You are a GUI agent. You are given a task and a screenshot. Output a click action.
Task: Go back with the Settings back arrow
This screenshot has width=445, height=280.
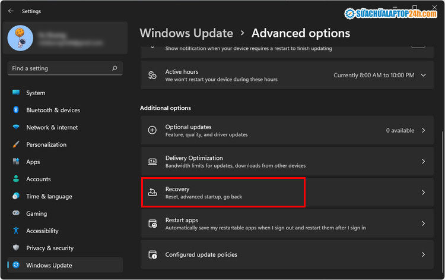pos(11,11)
